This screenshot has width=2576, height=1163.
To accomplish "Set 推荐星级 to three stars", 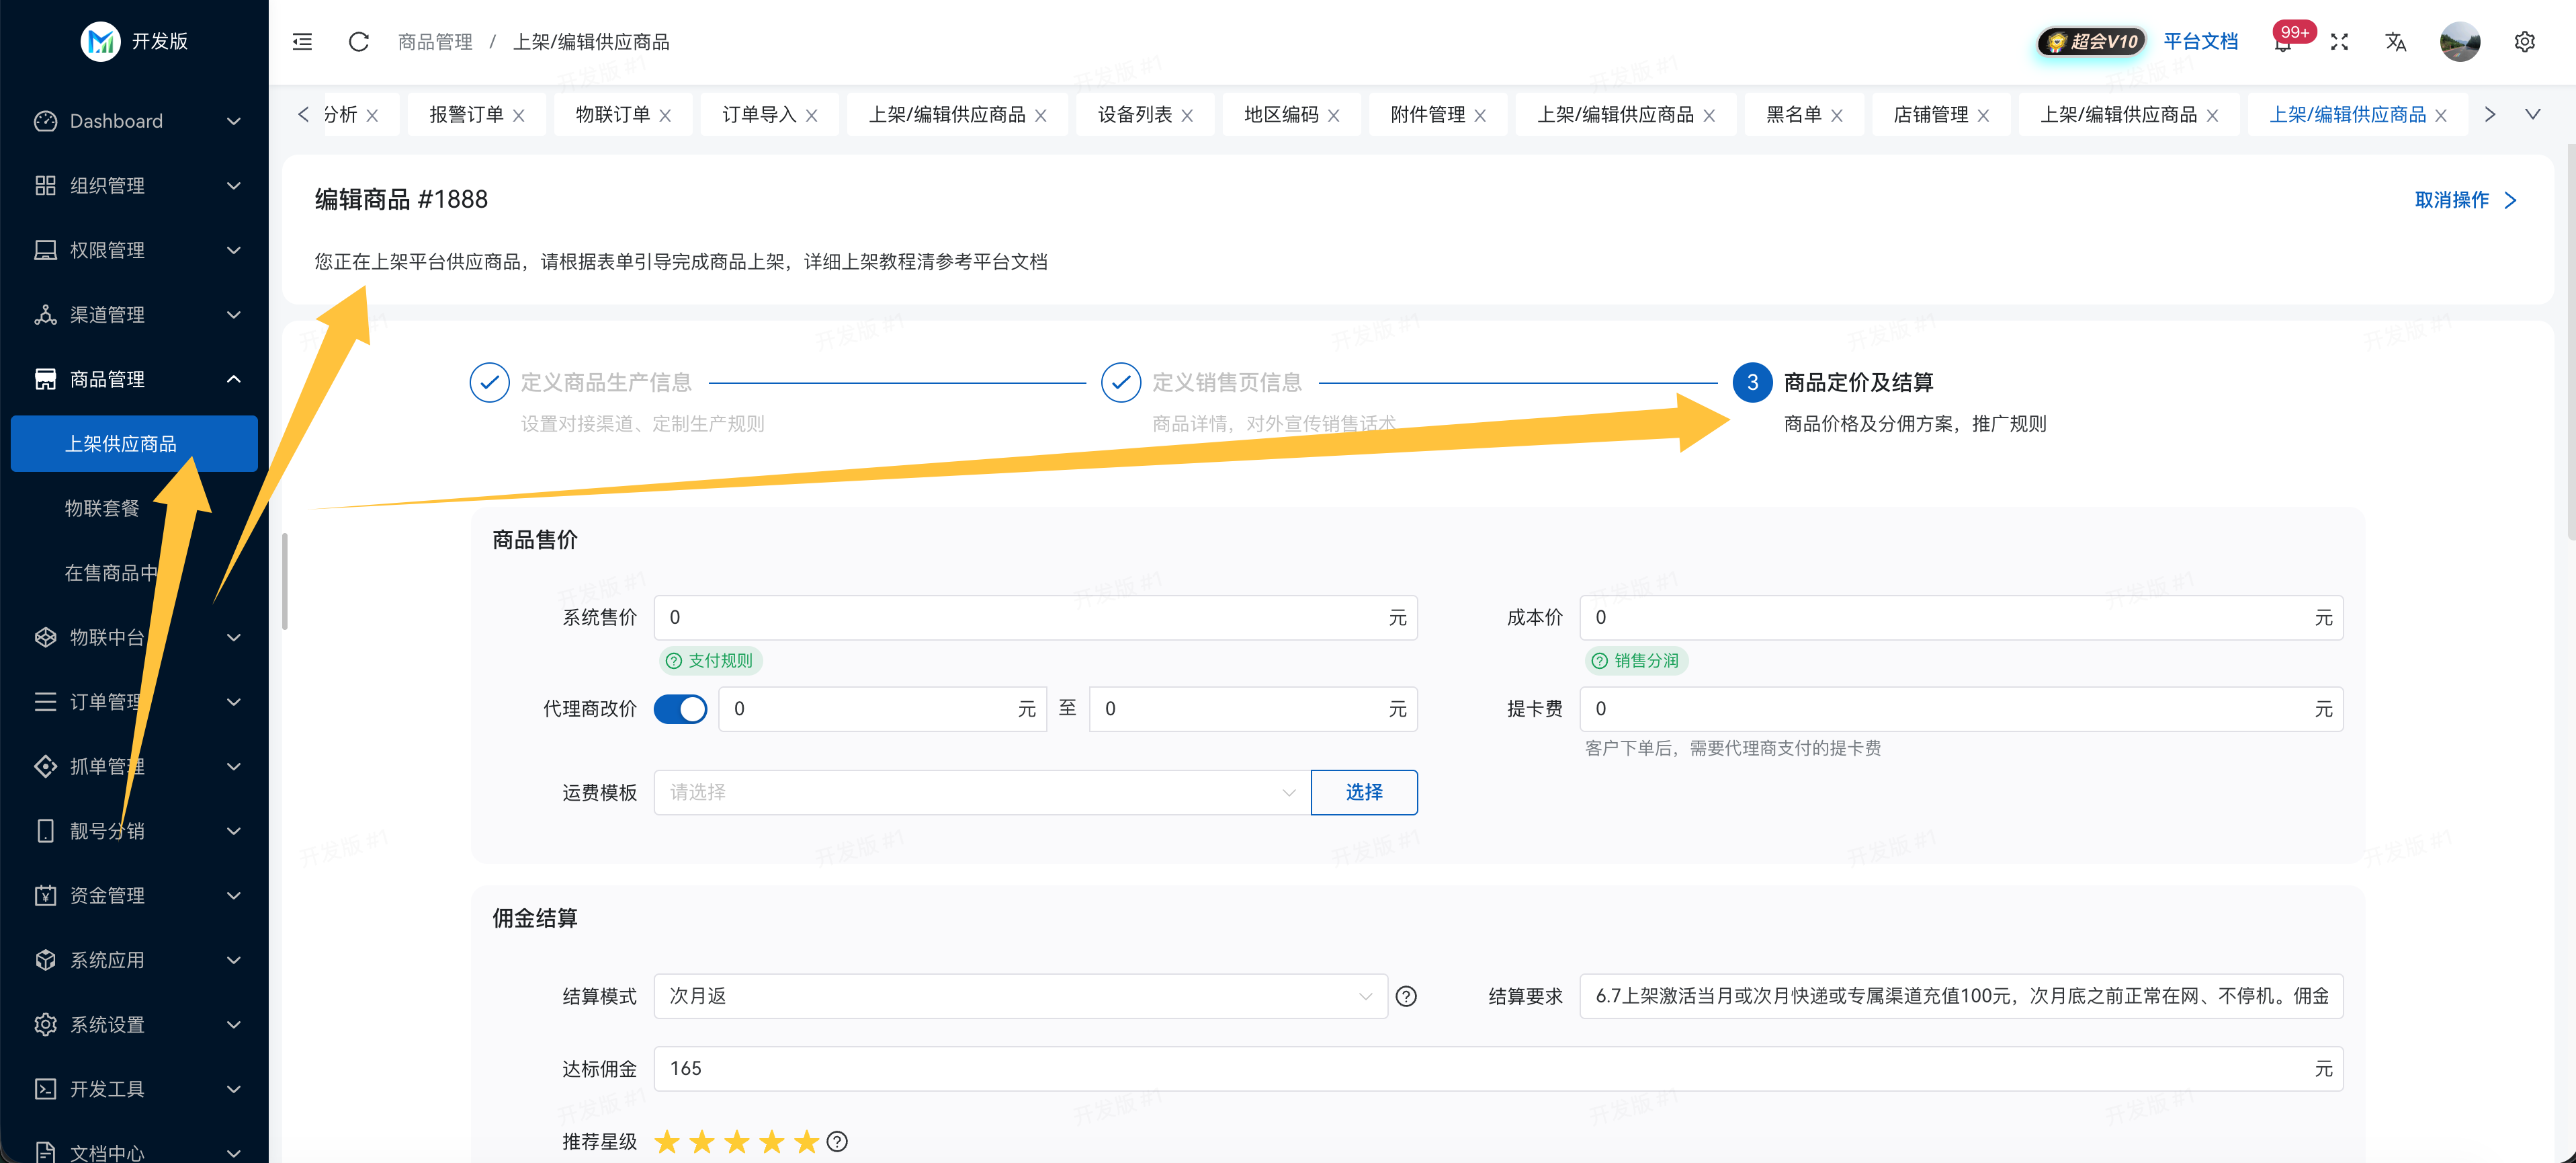I will (737, 1141).
